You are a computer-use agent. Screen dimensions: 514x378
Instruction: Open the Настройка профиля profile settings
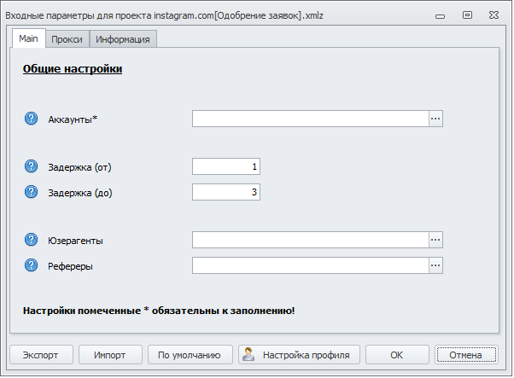point(299,355)
